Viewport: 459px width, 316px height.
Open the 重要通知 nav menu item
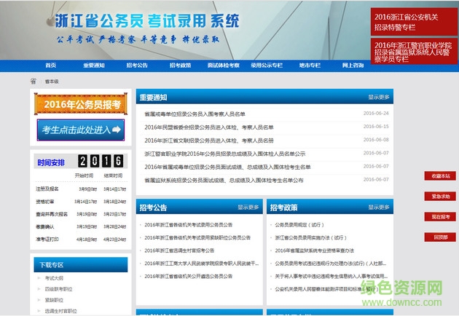click(94, 66)
